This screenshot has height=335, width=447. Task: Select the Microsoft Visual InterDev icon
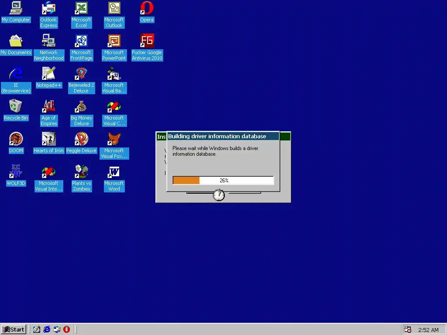click(49, 178)
